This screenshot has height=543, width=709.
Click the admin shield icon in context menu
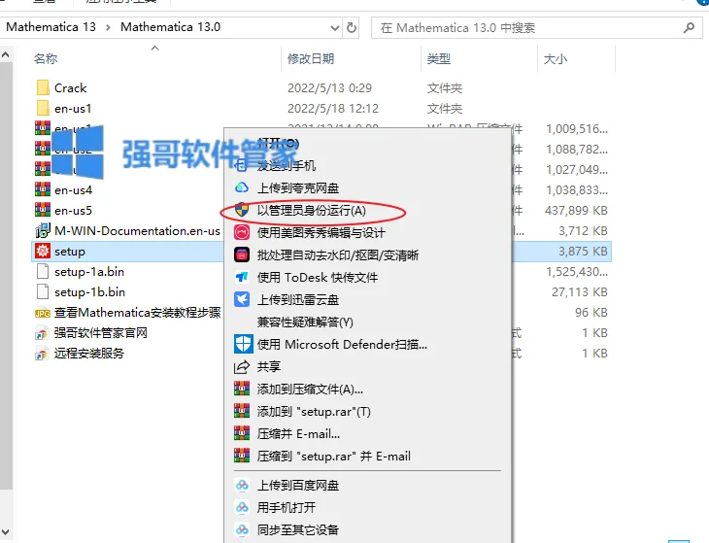(x=242, y=210)
